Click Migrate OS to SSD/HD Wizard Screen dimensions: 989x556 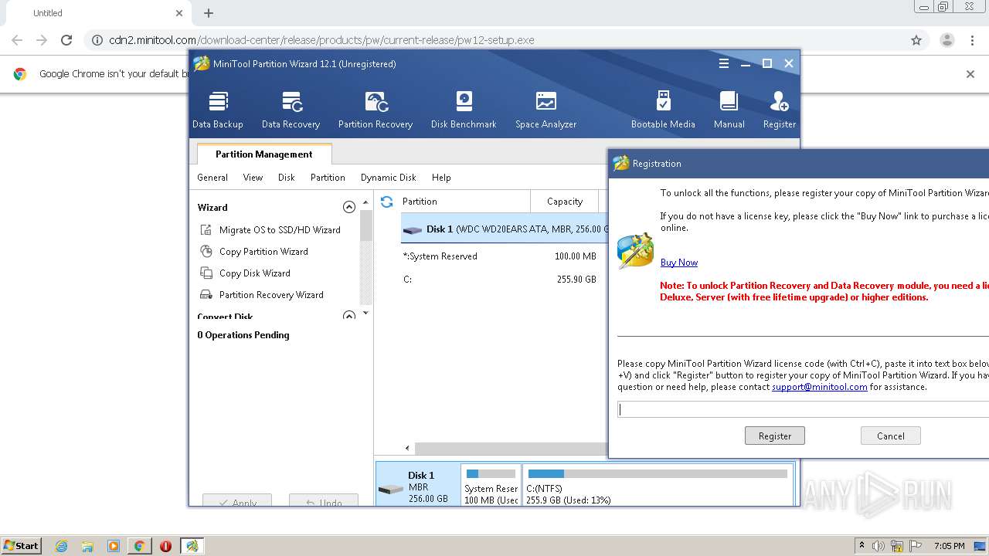click(270, 230)
